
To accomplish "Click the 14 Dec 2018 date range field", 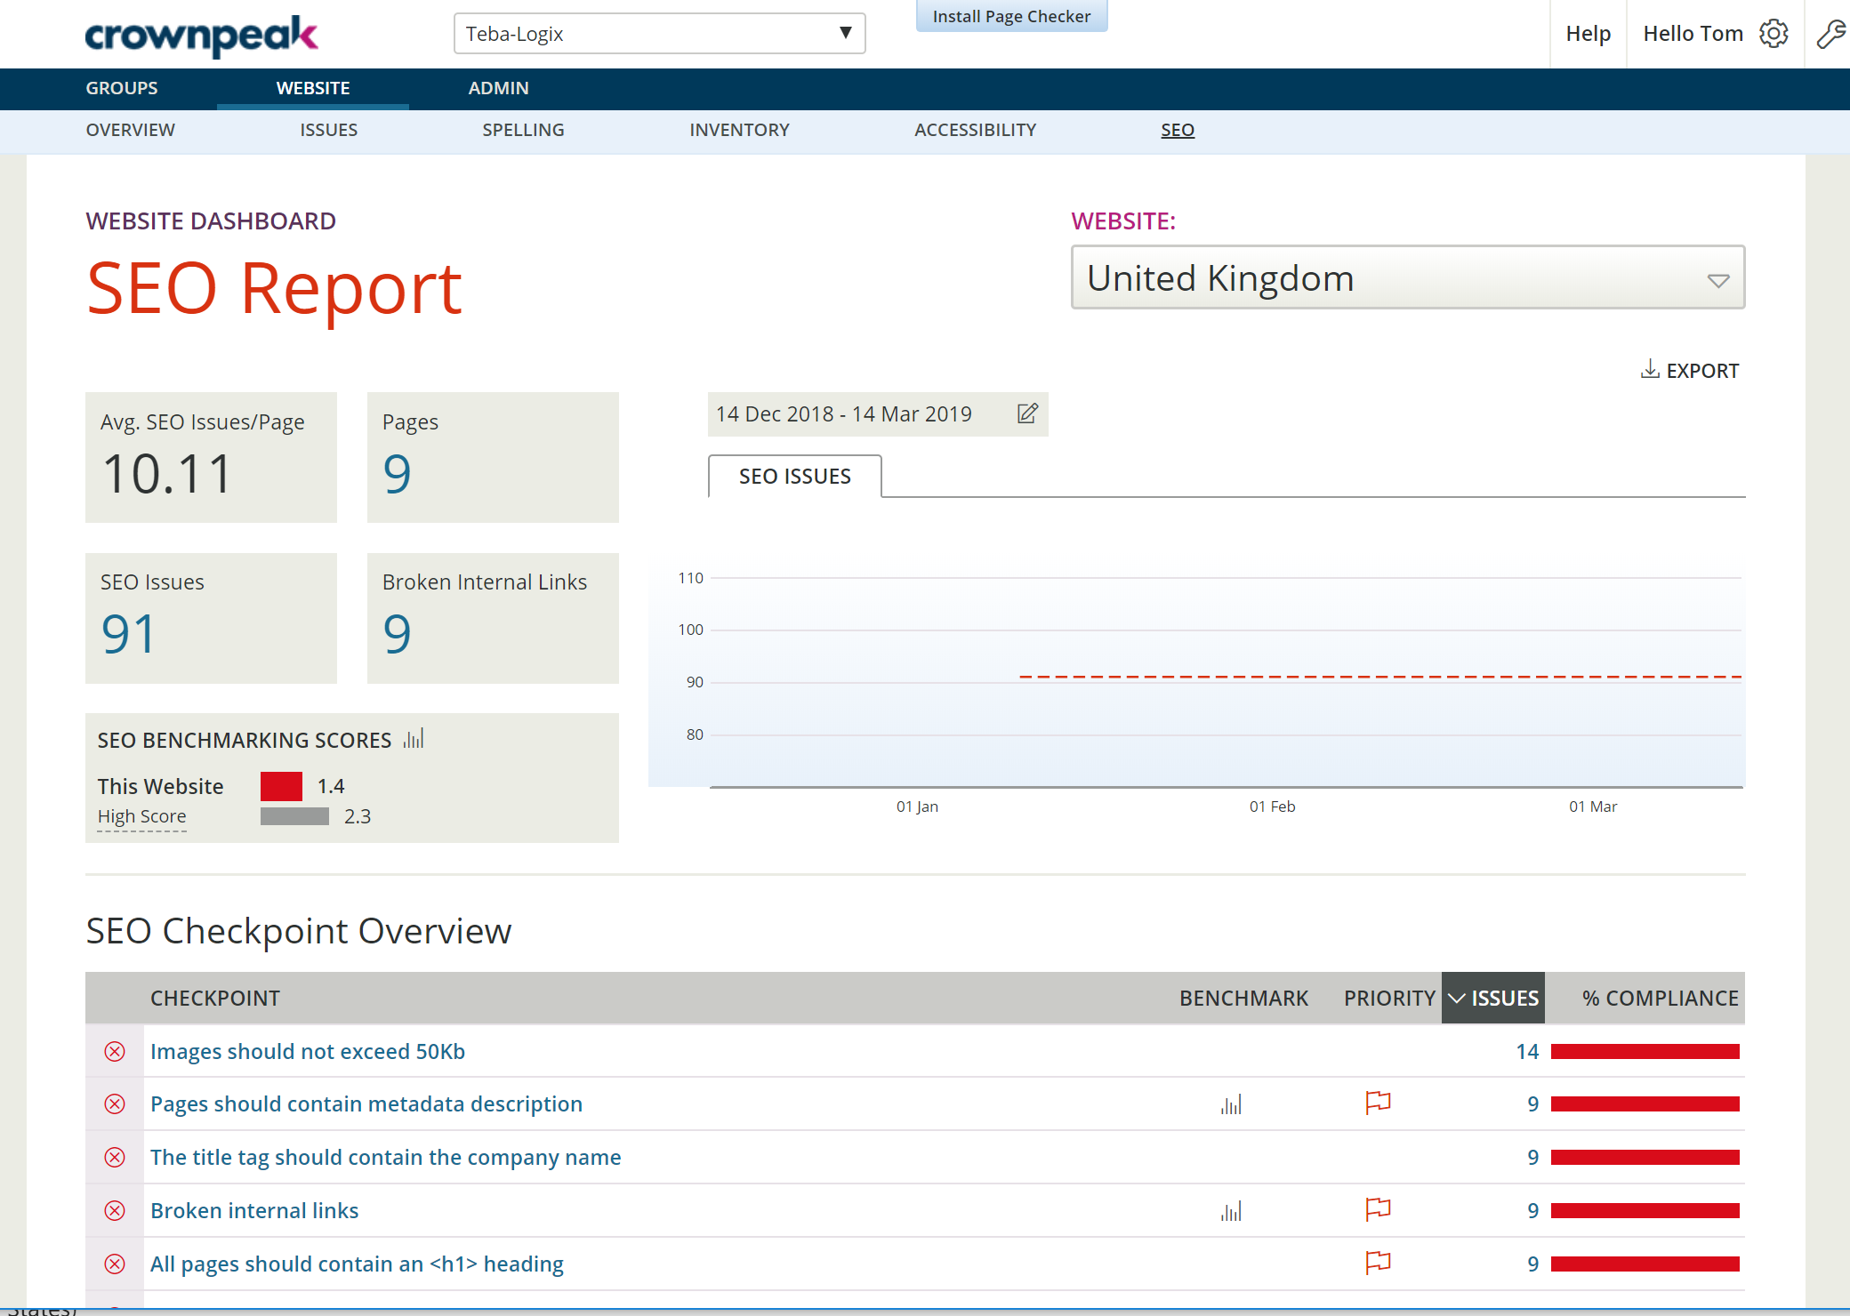I will (845, 413).
